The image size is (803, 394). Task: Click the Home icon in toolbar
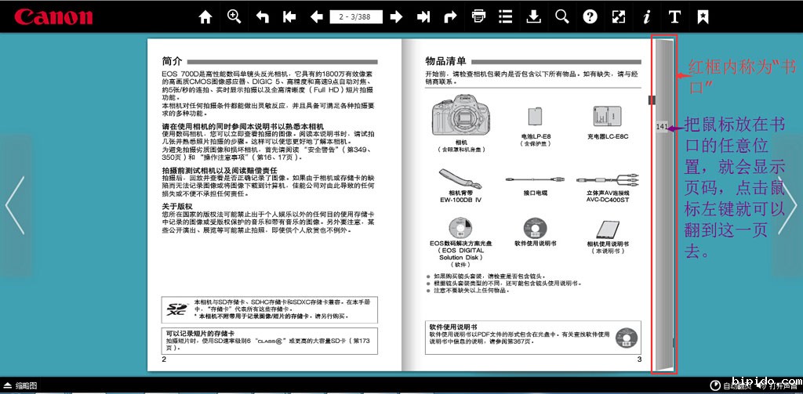tap(205, 16)
